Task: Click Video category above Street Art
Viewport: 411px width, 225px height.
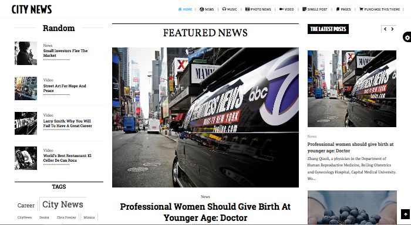Action: (x=48, y=80)
